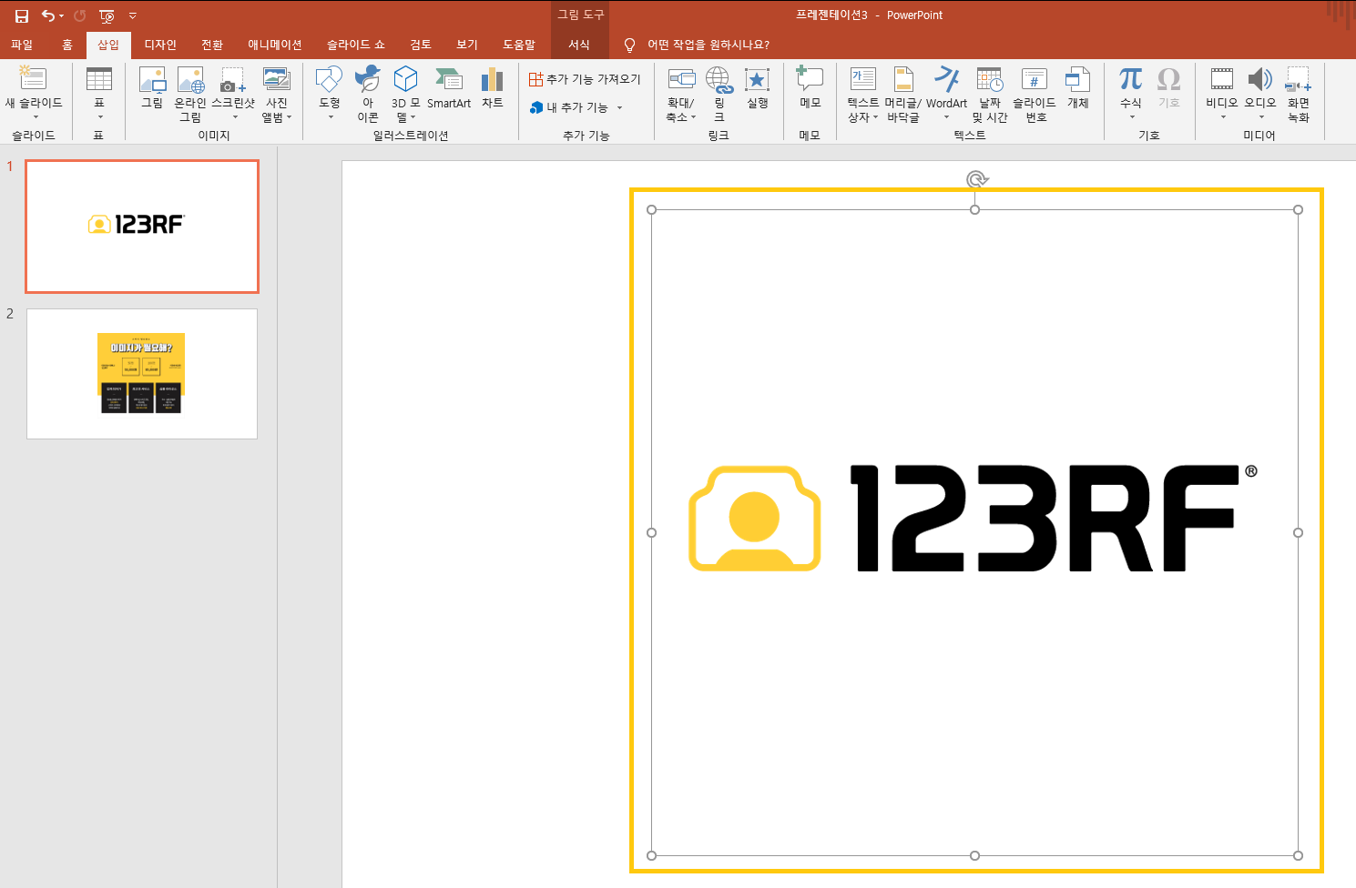
Task: Insert a SmartArt graphic
Action: (449, 88)
